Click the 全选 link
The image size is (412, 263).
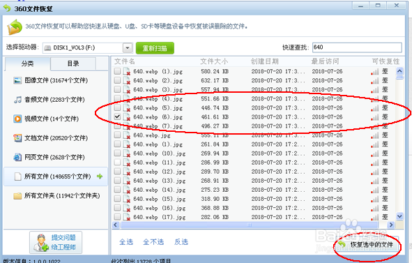pos(126,242)
